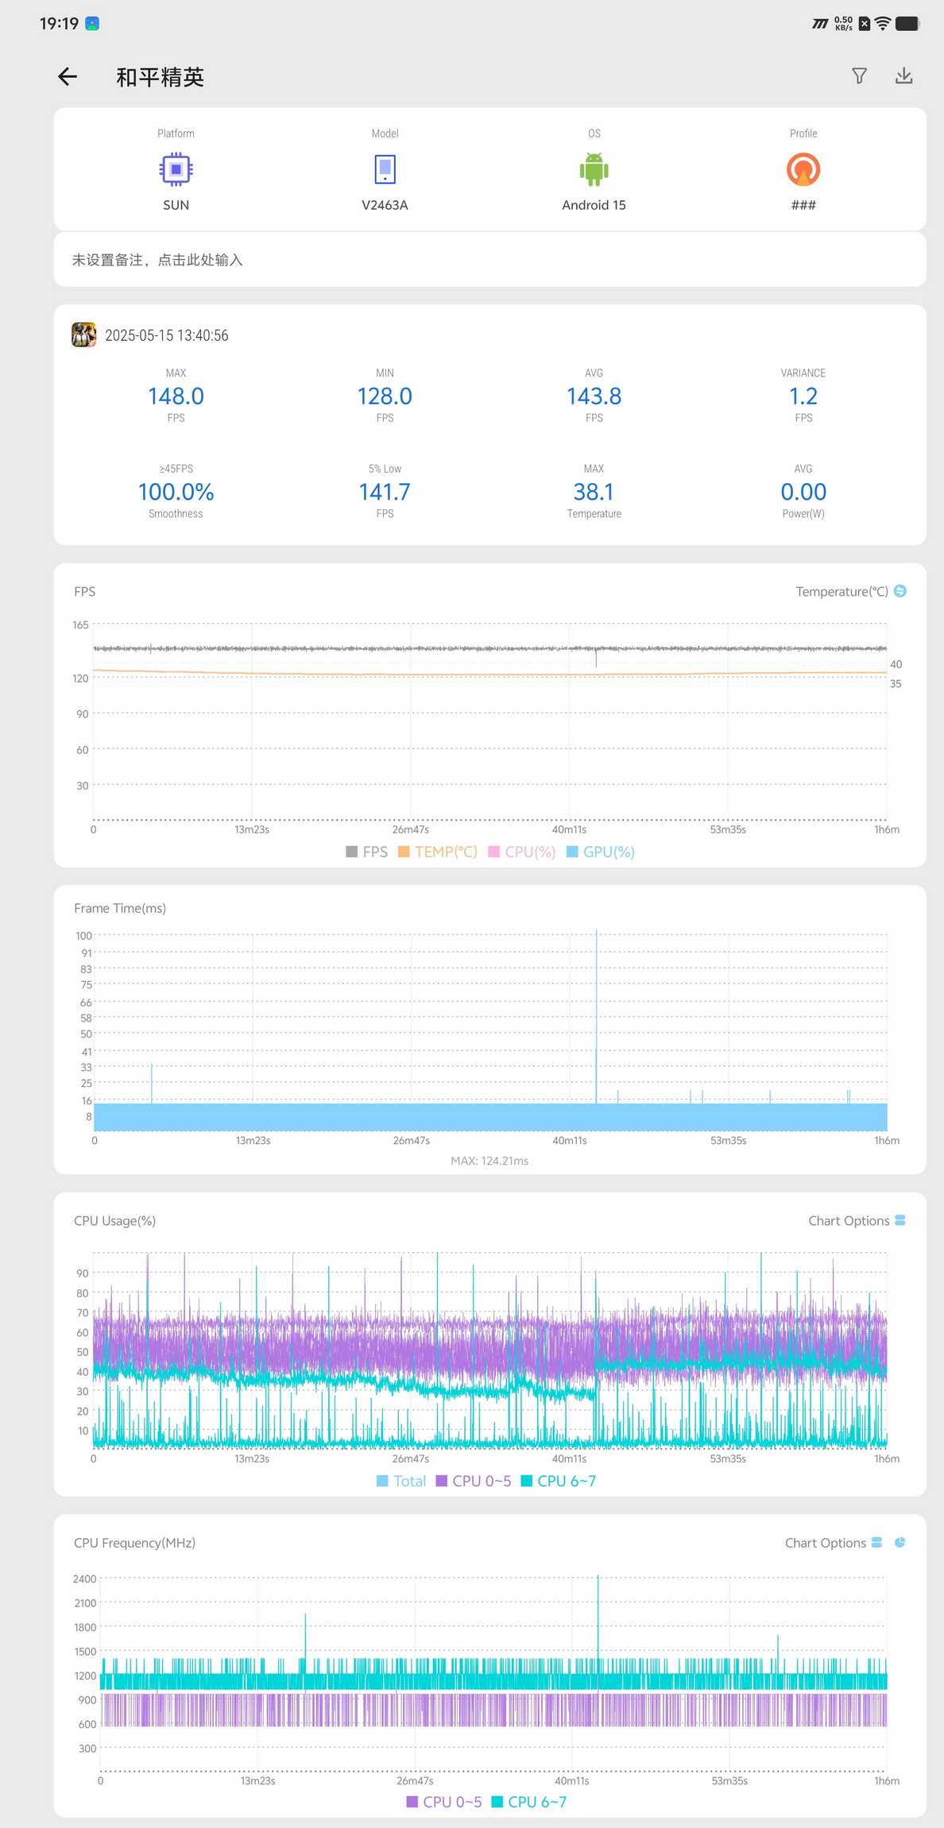
Task: Toggle CPU 6~7 in CPU Usage legend
Action: pos(559,1481)
